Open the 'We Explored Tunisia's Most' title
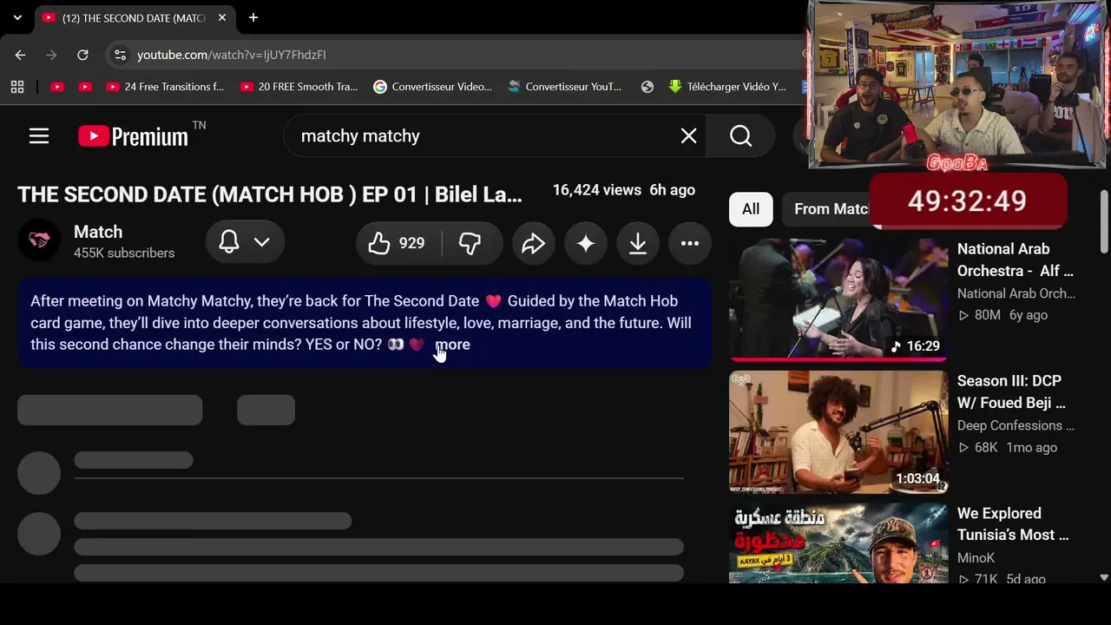The width and height of the screenshot is (1111, 625). point(1013,524)
